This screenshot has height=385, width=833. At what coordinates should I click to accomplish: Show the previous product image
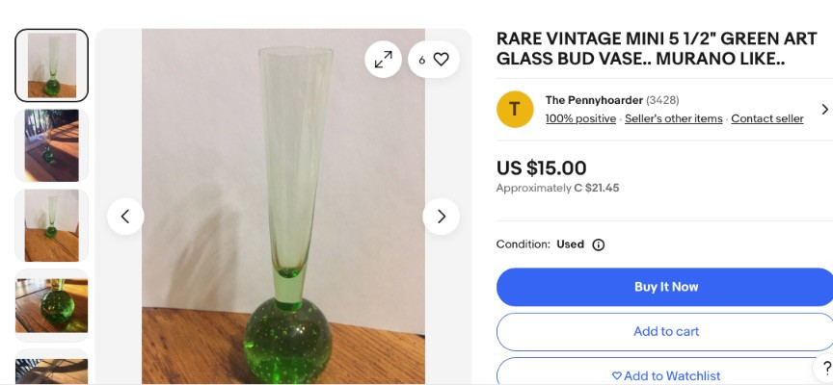click(125, 217)
